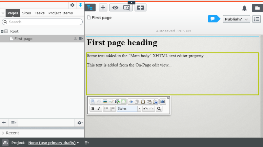Image resolution: width=263 pixels, height=147 pixels.
Task: Switch to the Sites tab
Action: coord(27,13)
